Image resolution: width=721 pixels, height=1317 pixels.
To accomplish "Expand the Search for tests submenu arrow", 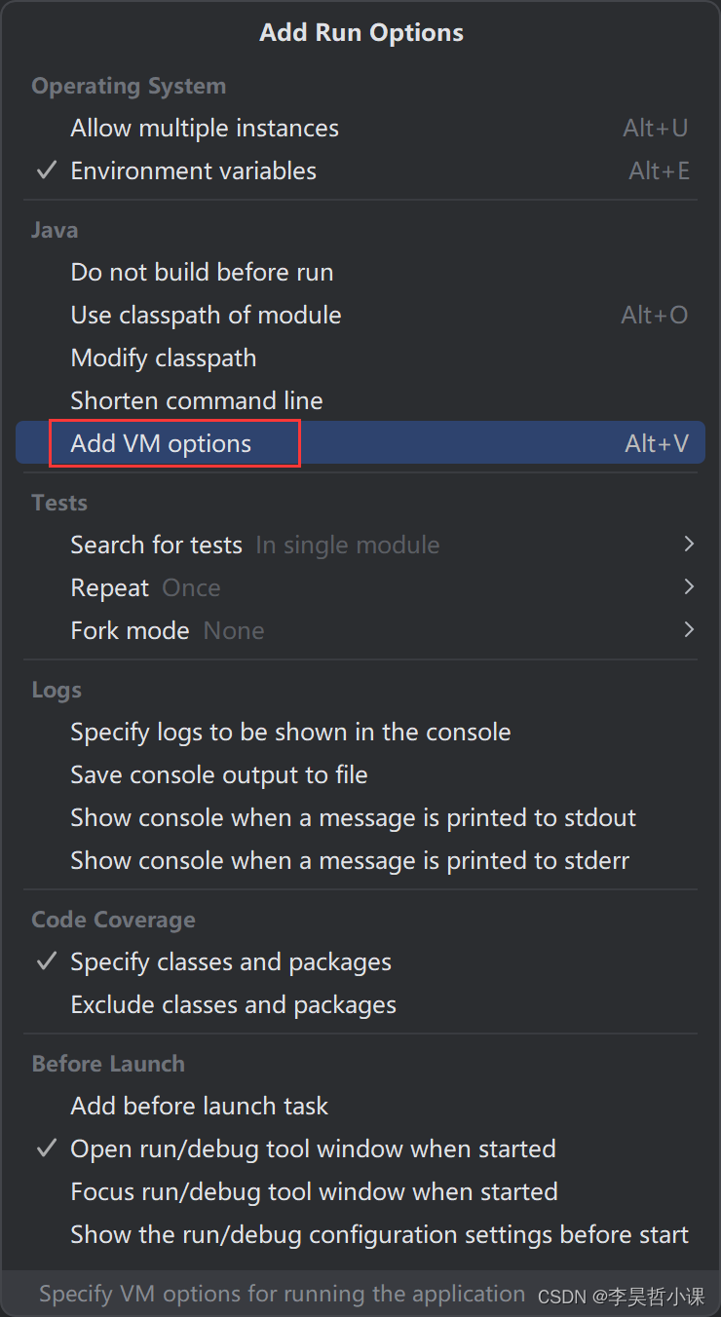I will pos(689,545).
